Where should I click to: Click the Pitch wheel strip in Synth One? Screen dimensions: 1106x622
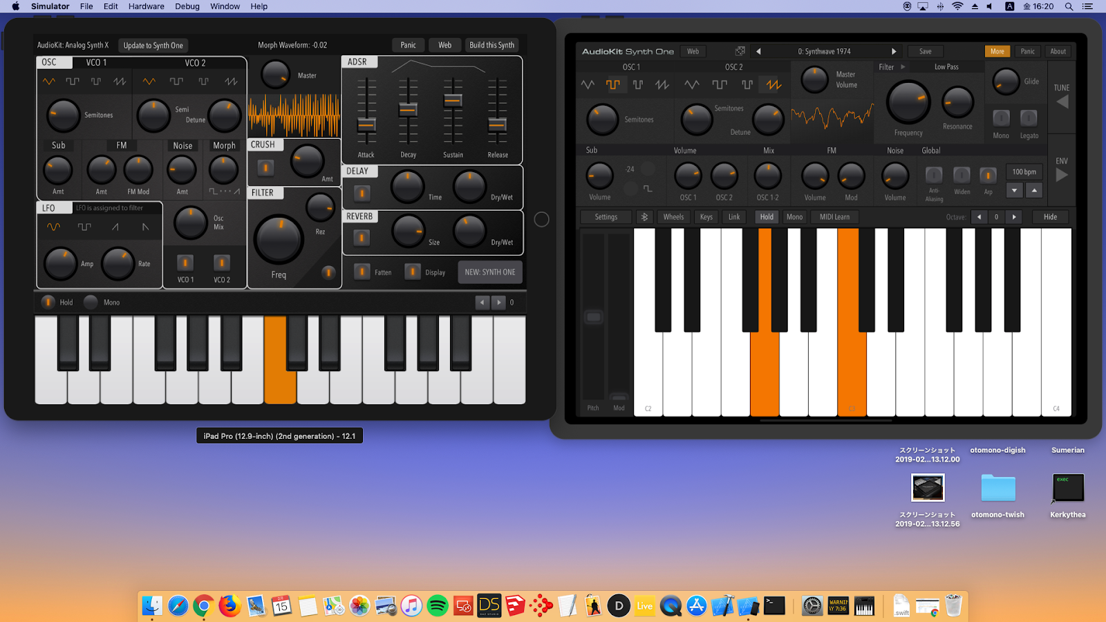593,317
